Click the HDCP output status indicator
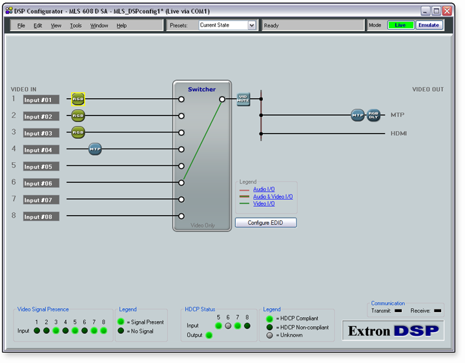The height and width of the screenshot is (363, 465). point(209,335)
